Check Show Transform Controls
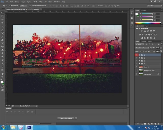This screenshot has height=130, width=163. click(x=30, y=5)
